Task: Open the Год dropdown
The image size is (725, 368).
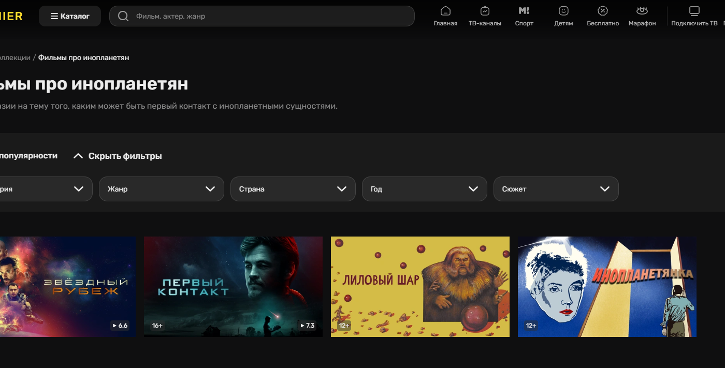Action: pos(425,189)
